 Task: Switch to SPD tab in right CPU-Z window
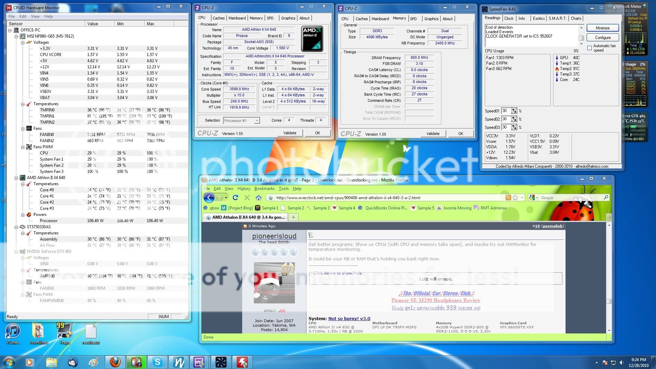[x=413, y=19]
